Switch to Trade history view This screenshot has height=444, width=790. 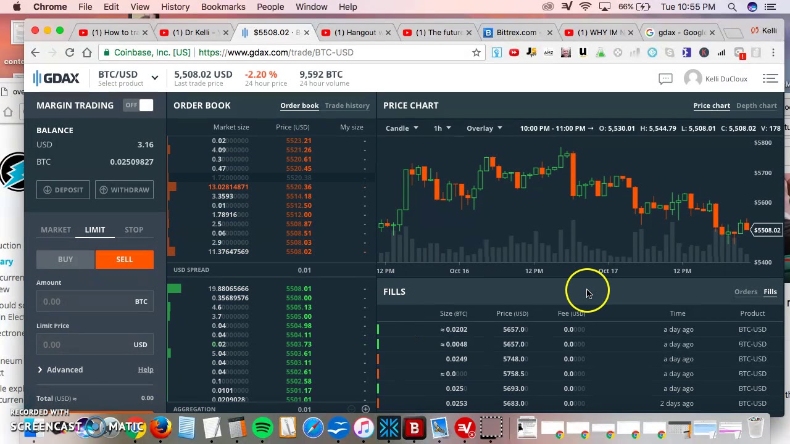[347, 105]
